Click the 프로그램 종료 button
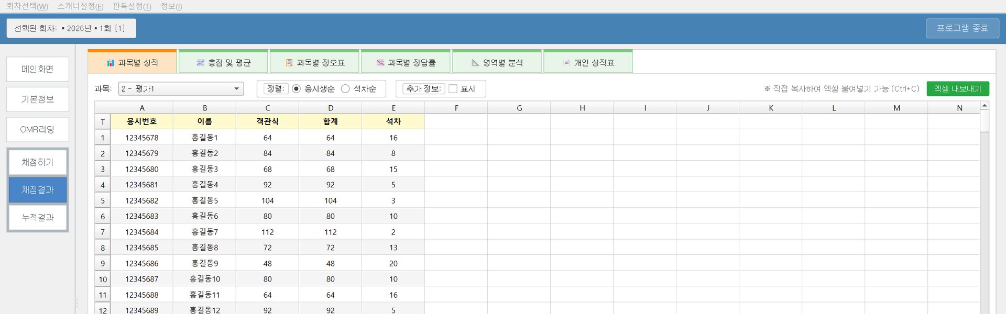 pos(963,28)
